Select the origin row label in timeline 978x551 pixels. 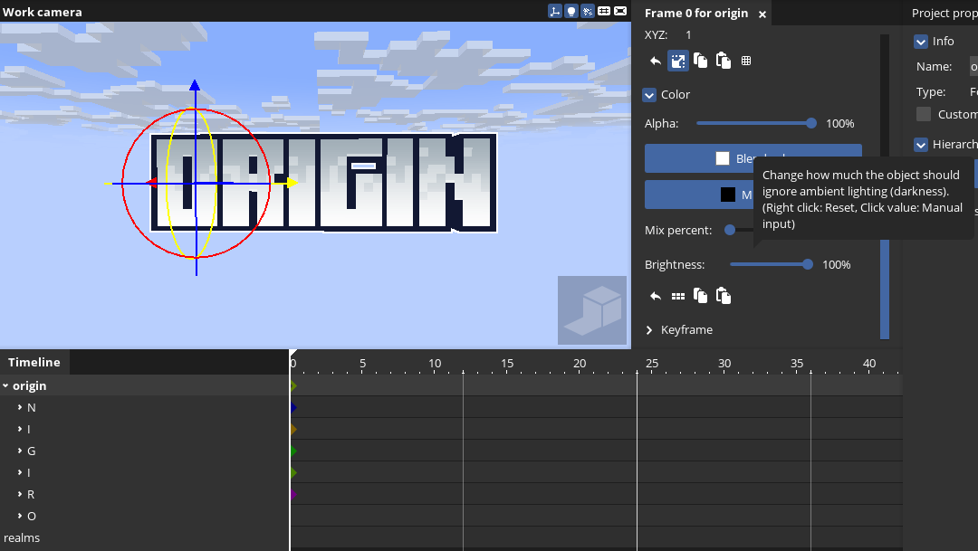(29, 385)
